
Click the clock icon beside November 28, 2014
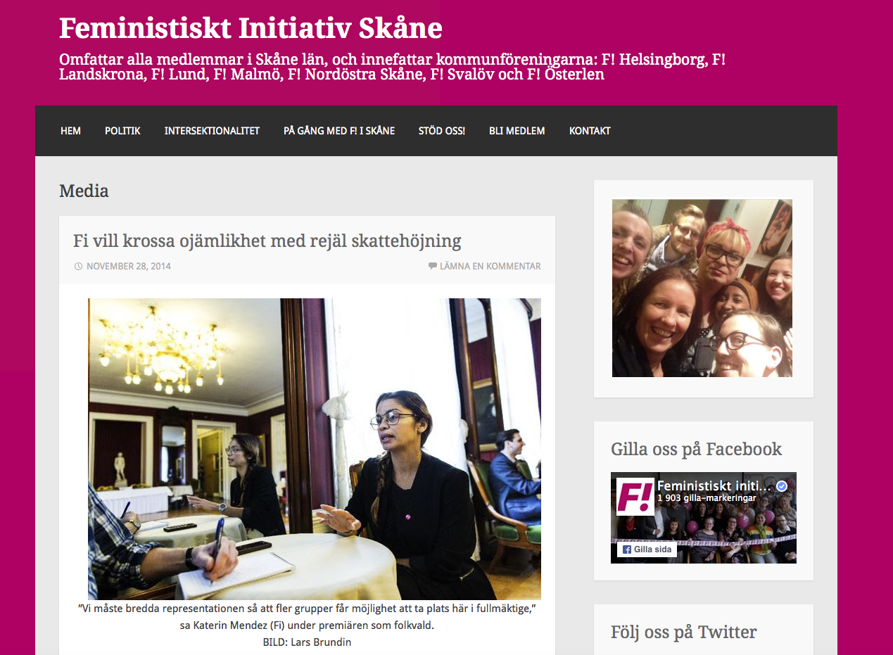point(78,267)
